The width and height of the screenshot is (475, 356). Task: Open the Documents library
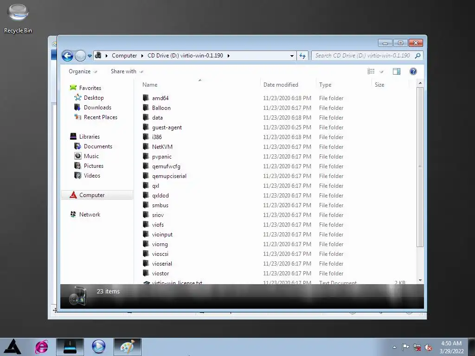(98, 146)
